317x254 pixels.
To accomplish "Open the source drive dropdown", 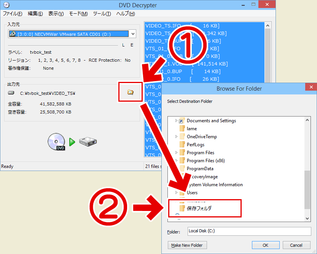I will pos(133,34).
